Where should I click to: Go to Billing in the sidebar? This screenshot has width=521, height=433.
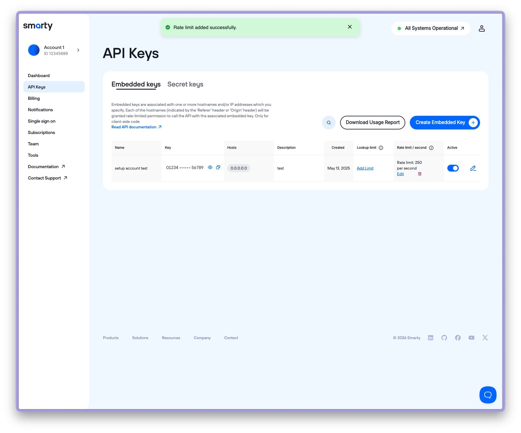coord(34,98)
